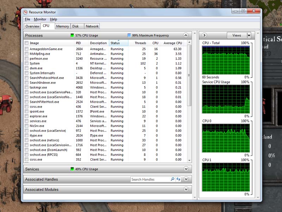Click the Views button

(237, 35)
